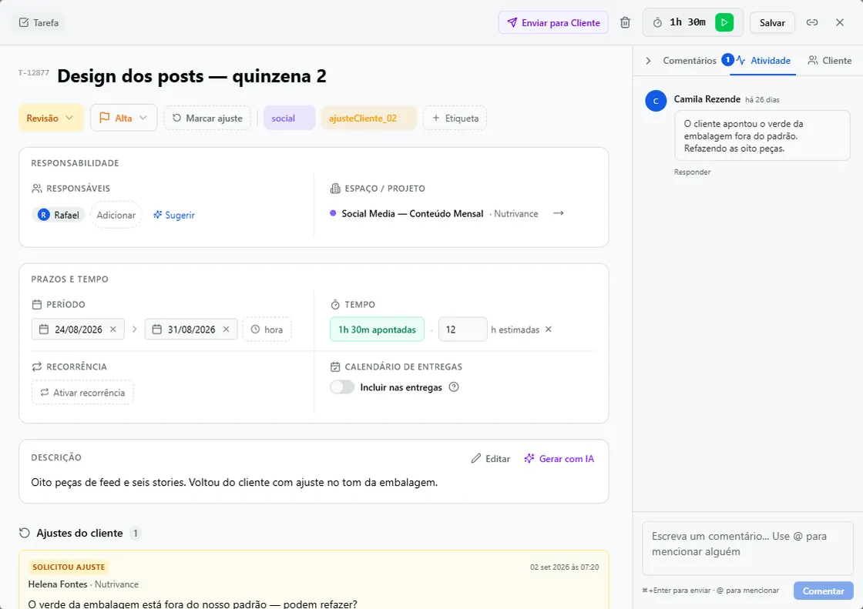Generate description with Gerar com IA
The image size is (863, 609).
[x=559, y=458]
